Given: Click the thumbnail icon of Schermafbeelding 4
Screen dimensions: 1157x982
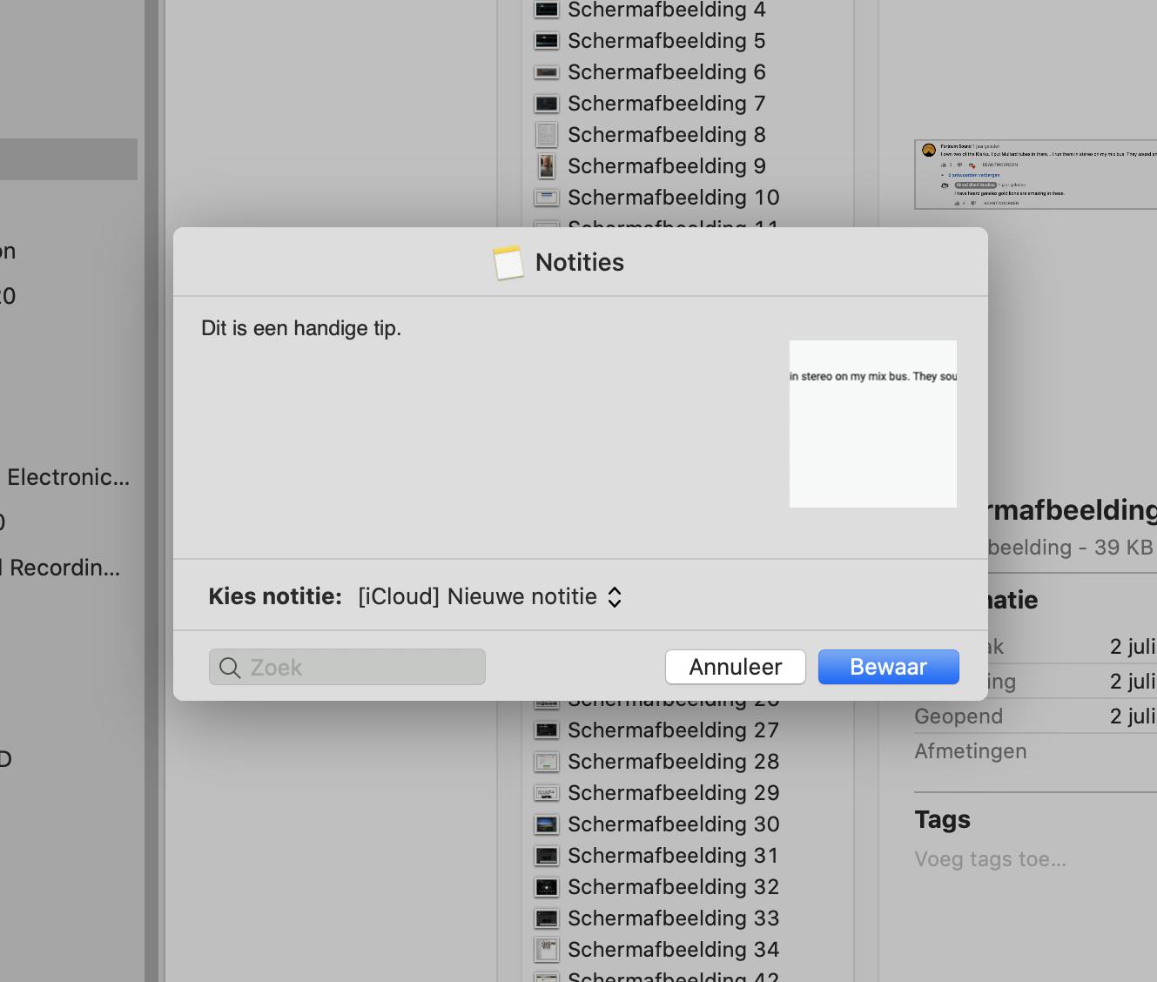Looking at the screenshot, I should (546, 10).
